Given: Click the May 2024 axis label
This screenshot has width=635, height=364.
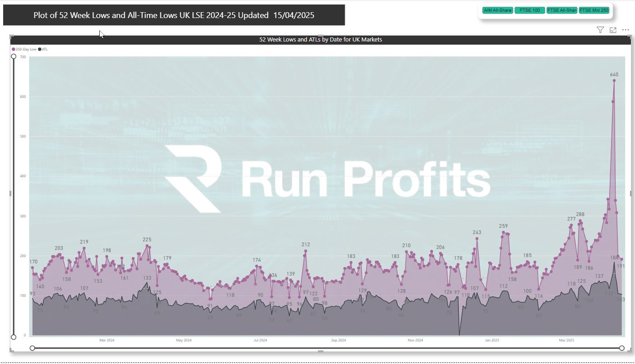Looking at the screenshot, I should tap(184, 341).
